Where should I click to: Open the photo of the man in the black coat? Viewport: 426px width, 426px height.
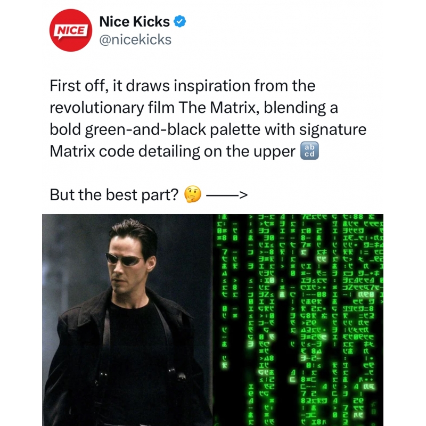pyautogui.click(x=127, y=320)
